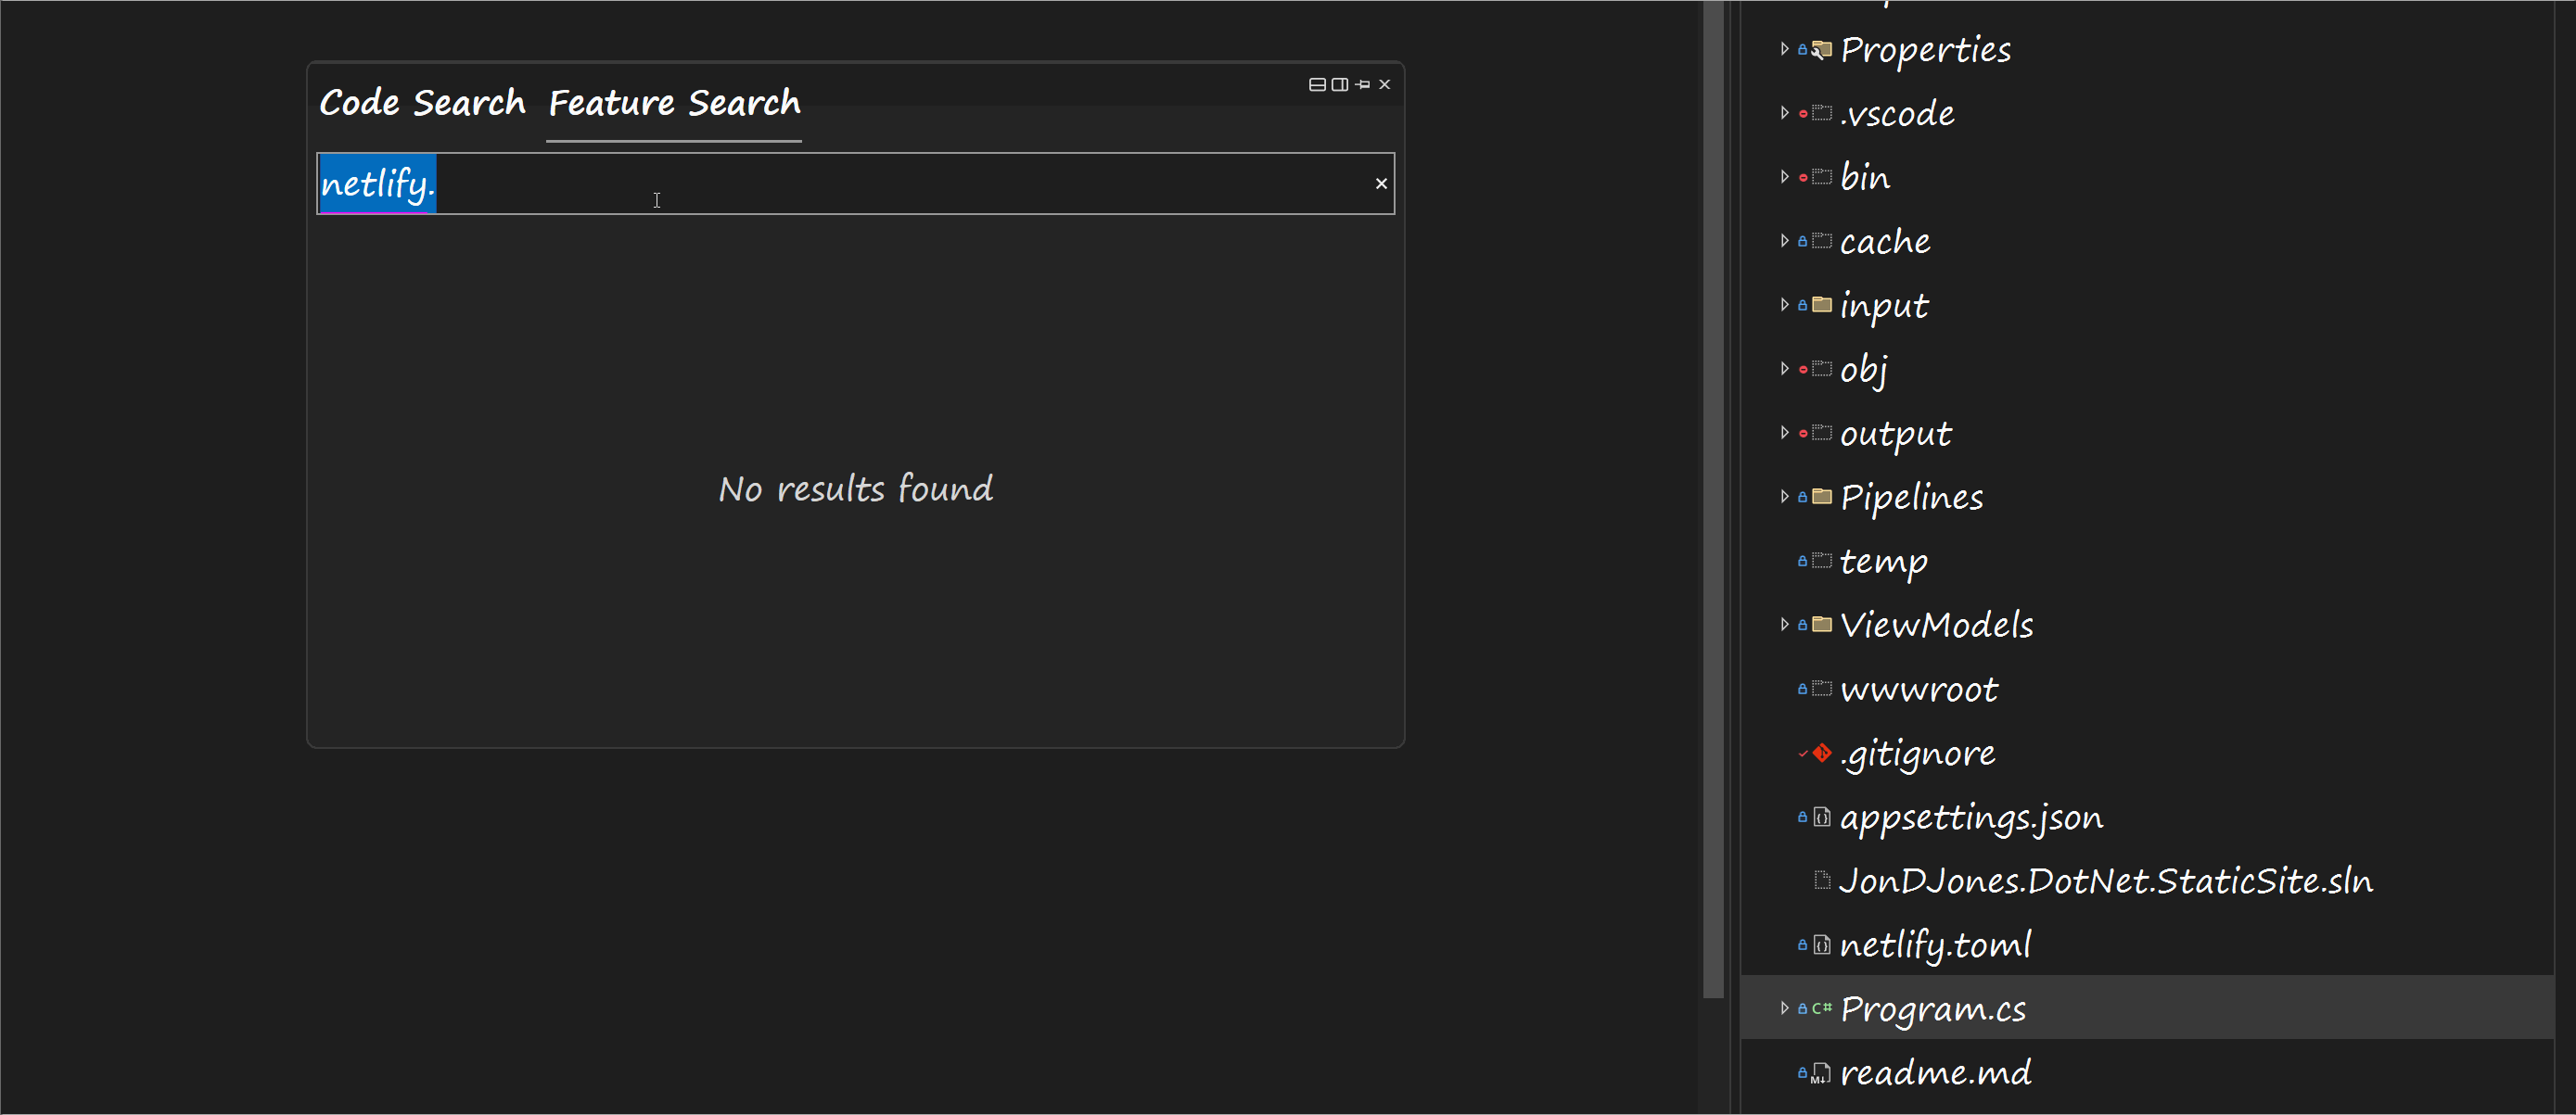The width and height of the screenshot is (2576, 1115).
Task: Close the search dialog
Action: [x=1385, y=85]
